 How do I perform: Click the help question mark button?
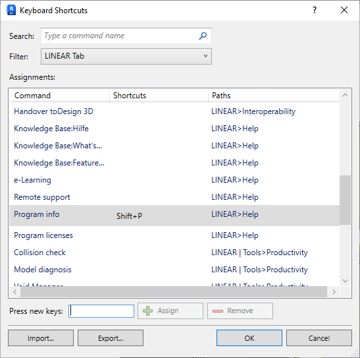(x=315, y=10)
